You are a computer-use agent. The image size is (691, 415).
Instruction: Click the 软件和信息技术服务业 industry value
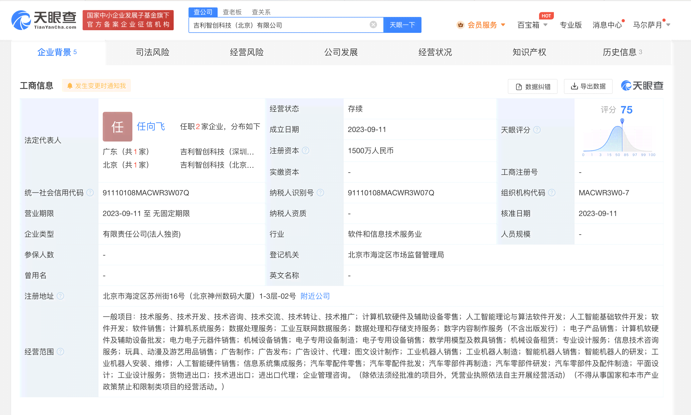coord(385,234)
